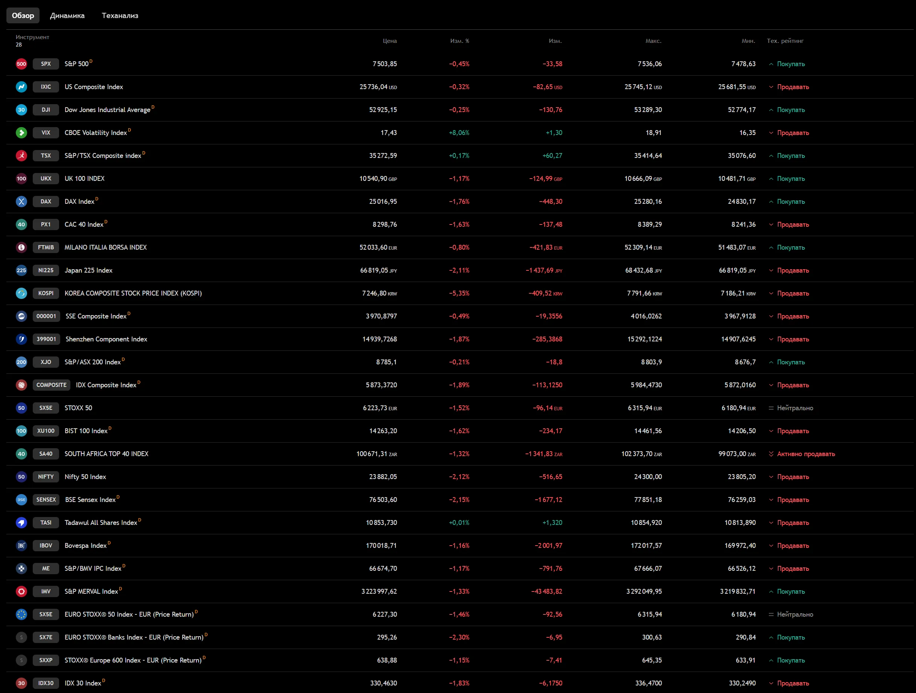The height and width of the screenshot is (693, 916).
Task: Click the SSE Composite Index logo
Action: (x=21, y=317)
